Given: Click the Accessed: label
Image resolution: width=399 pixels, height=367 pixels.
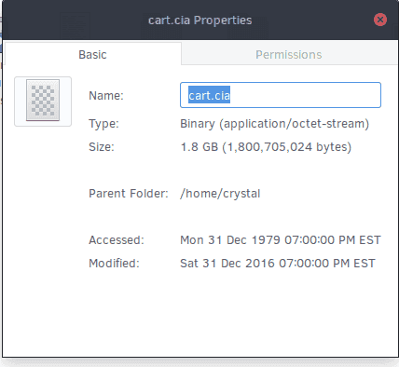Looking at the screenshot, I should (117, 240).
